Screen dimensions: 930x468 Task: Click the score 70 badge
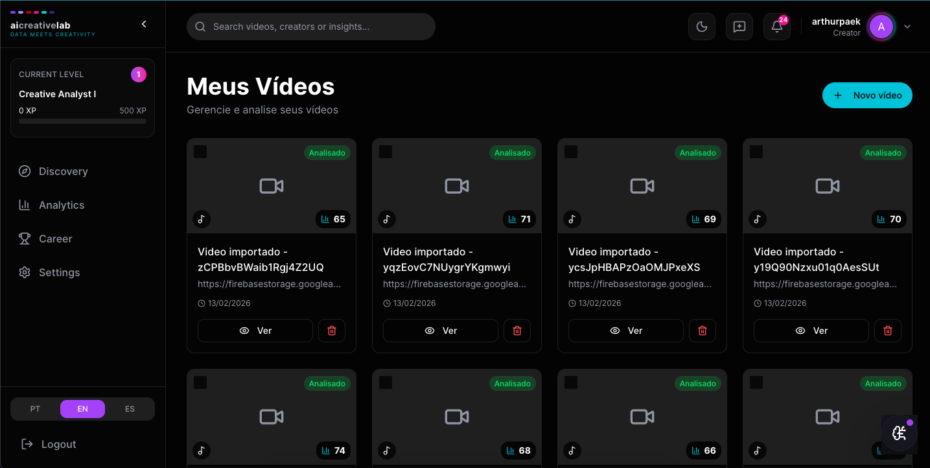[889, 219]
